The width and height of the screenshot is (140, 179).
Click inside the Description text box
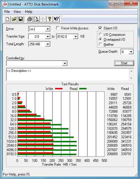68,75
